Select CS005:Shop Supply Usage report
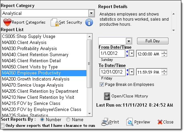Viewport: 185px width, 133px height. [44, 37]
